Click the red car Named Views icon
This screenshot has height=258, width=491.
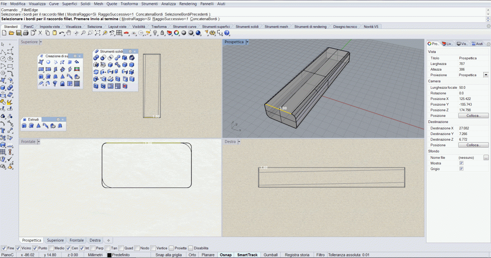point(126,33)
